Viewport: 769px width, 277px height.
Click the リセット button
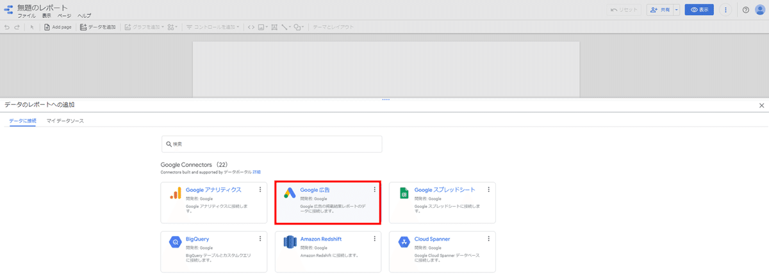[x=624, y=10]
